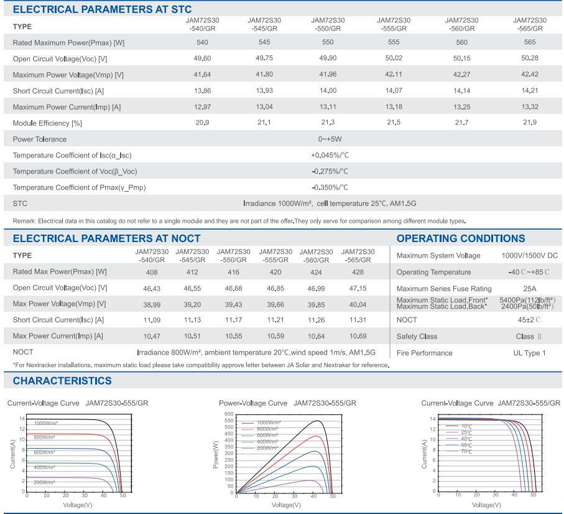Click the Power Tolerance 0~+5W value
564x514 pixels.
coord(329,139)
